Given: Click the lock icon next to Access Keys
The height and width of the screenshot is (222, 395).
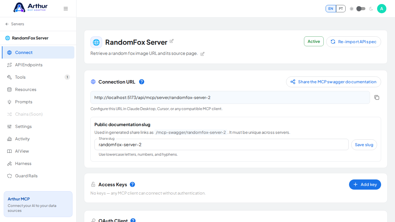Looking at the screenshot, I should (93, 184).
